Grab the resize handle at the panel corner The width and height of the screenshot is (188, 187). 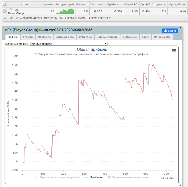[180, 185]
